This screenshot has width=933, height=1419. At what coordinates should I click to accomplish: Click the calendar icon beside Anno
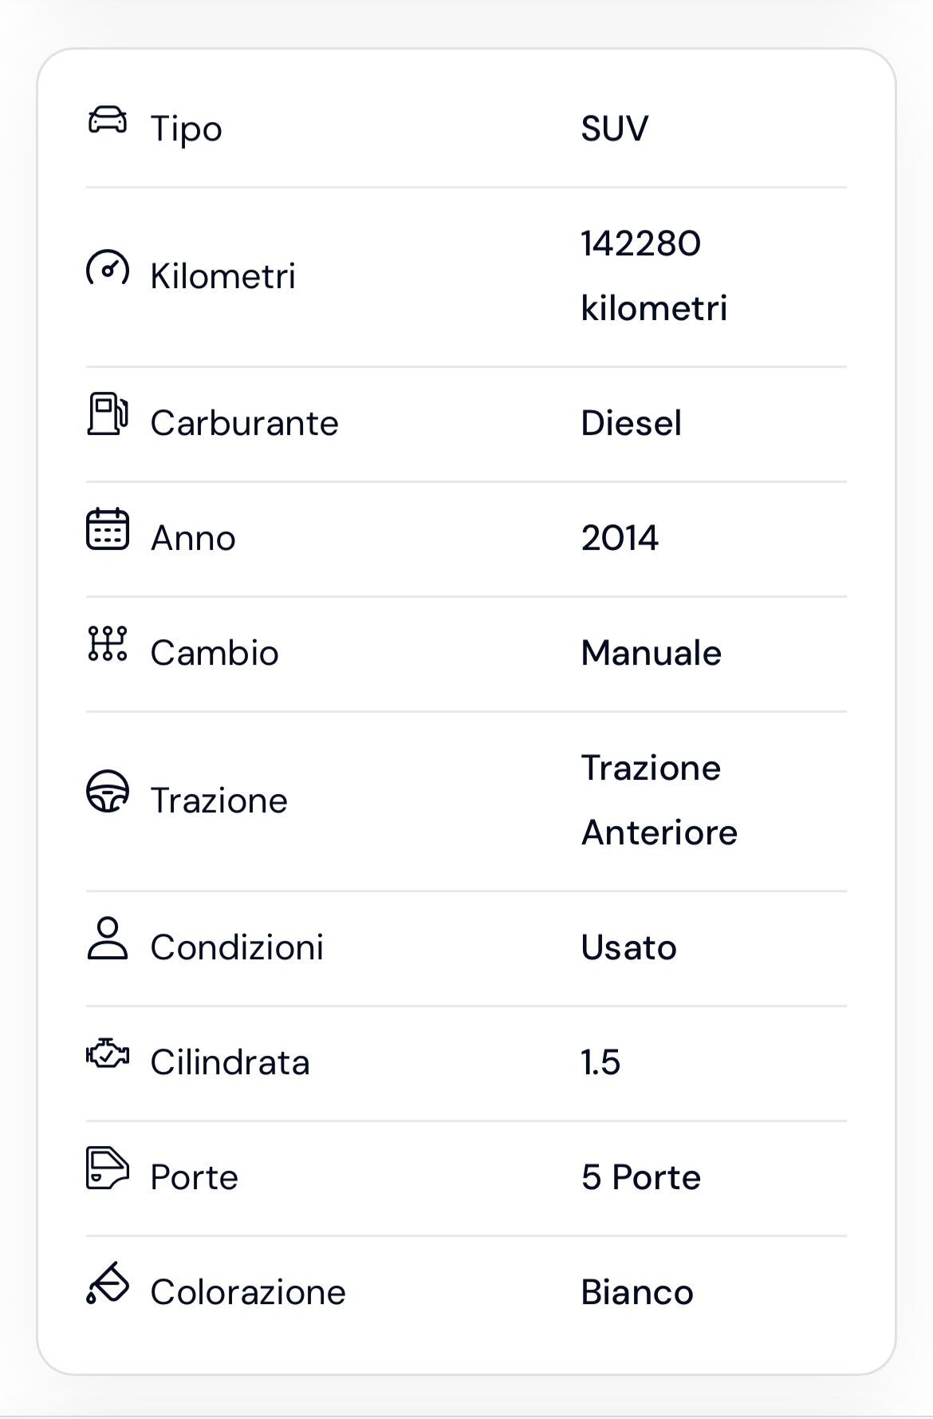pyautogui.click(x=107, y=529)
